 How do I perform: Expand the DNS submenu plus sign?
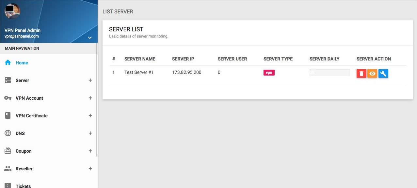(x=90, y=133)
